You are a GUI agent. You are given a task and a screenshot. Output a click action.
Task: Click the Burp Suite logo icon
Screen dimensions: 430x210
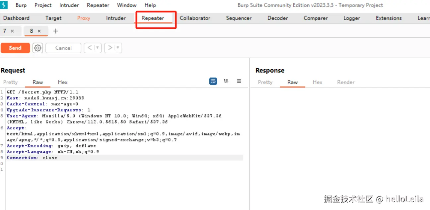click(x=4, y=5)
